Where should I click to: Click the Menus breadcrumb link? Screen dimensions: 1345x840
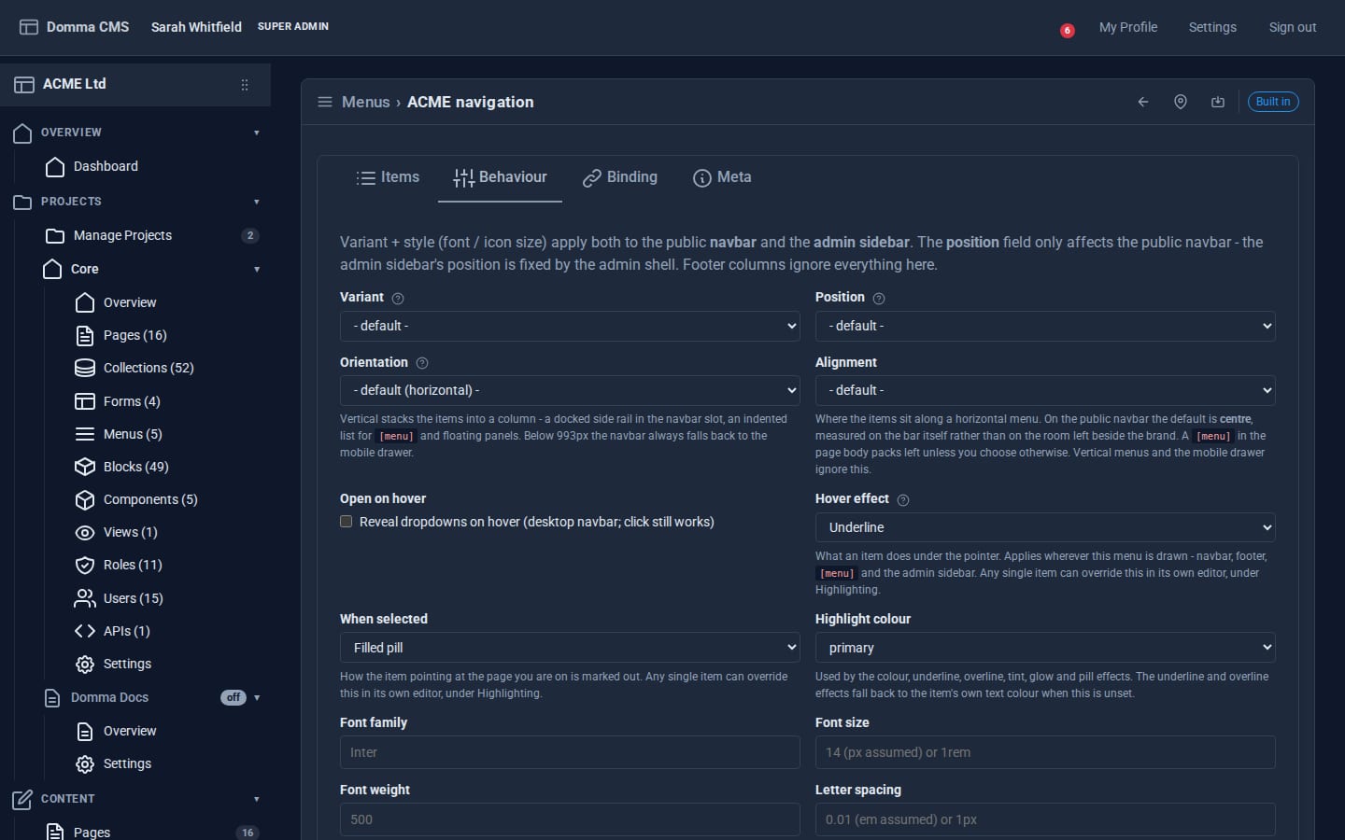coord(366,102)
